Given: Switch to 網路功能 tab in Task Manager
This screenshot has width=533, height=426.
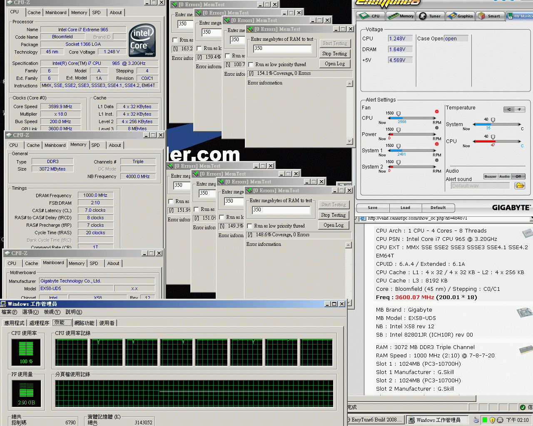Looking at the screenshot, I should [x=85, y=323].
